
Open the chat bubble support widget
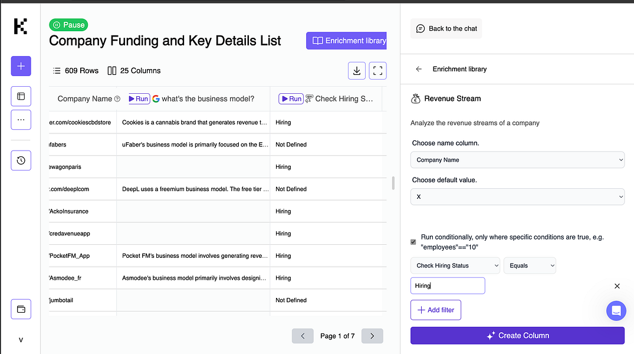click(616, 310)
